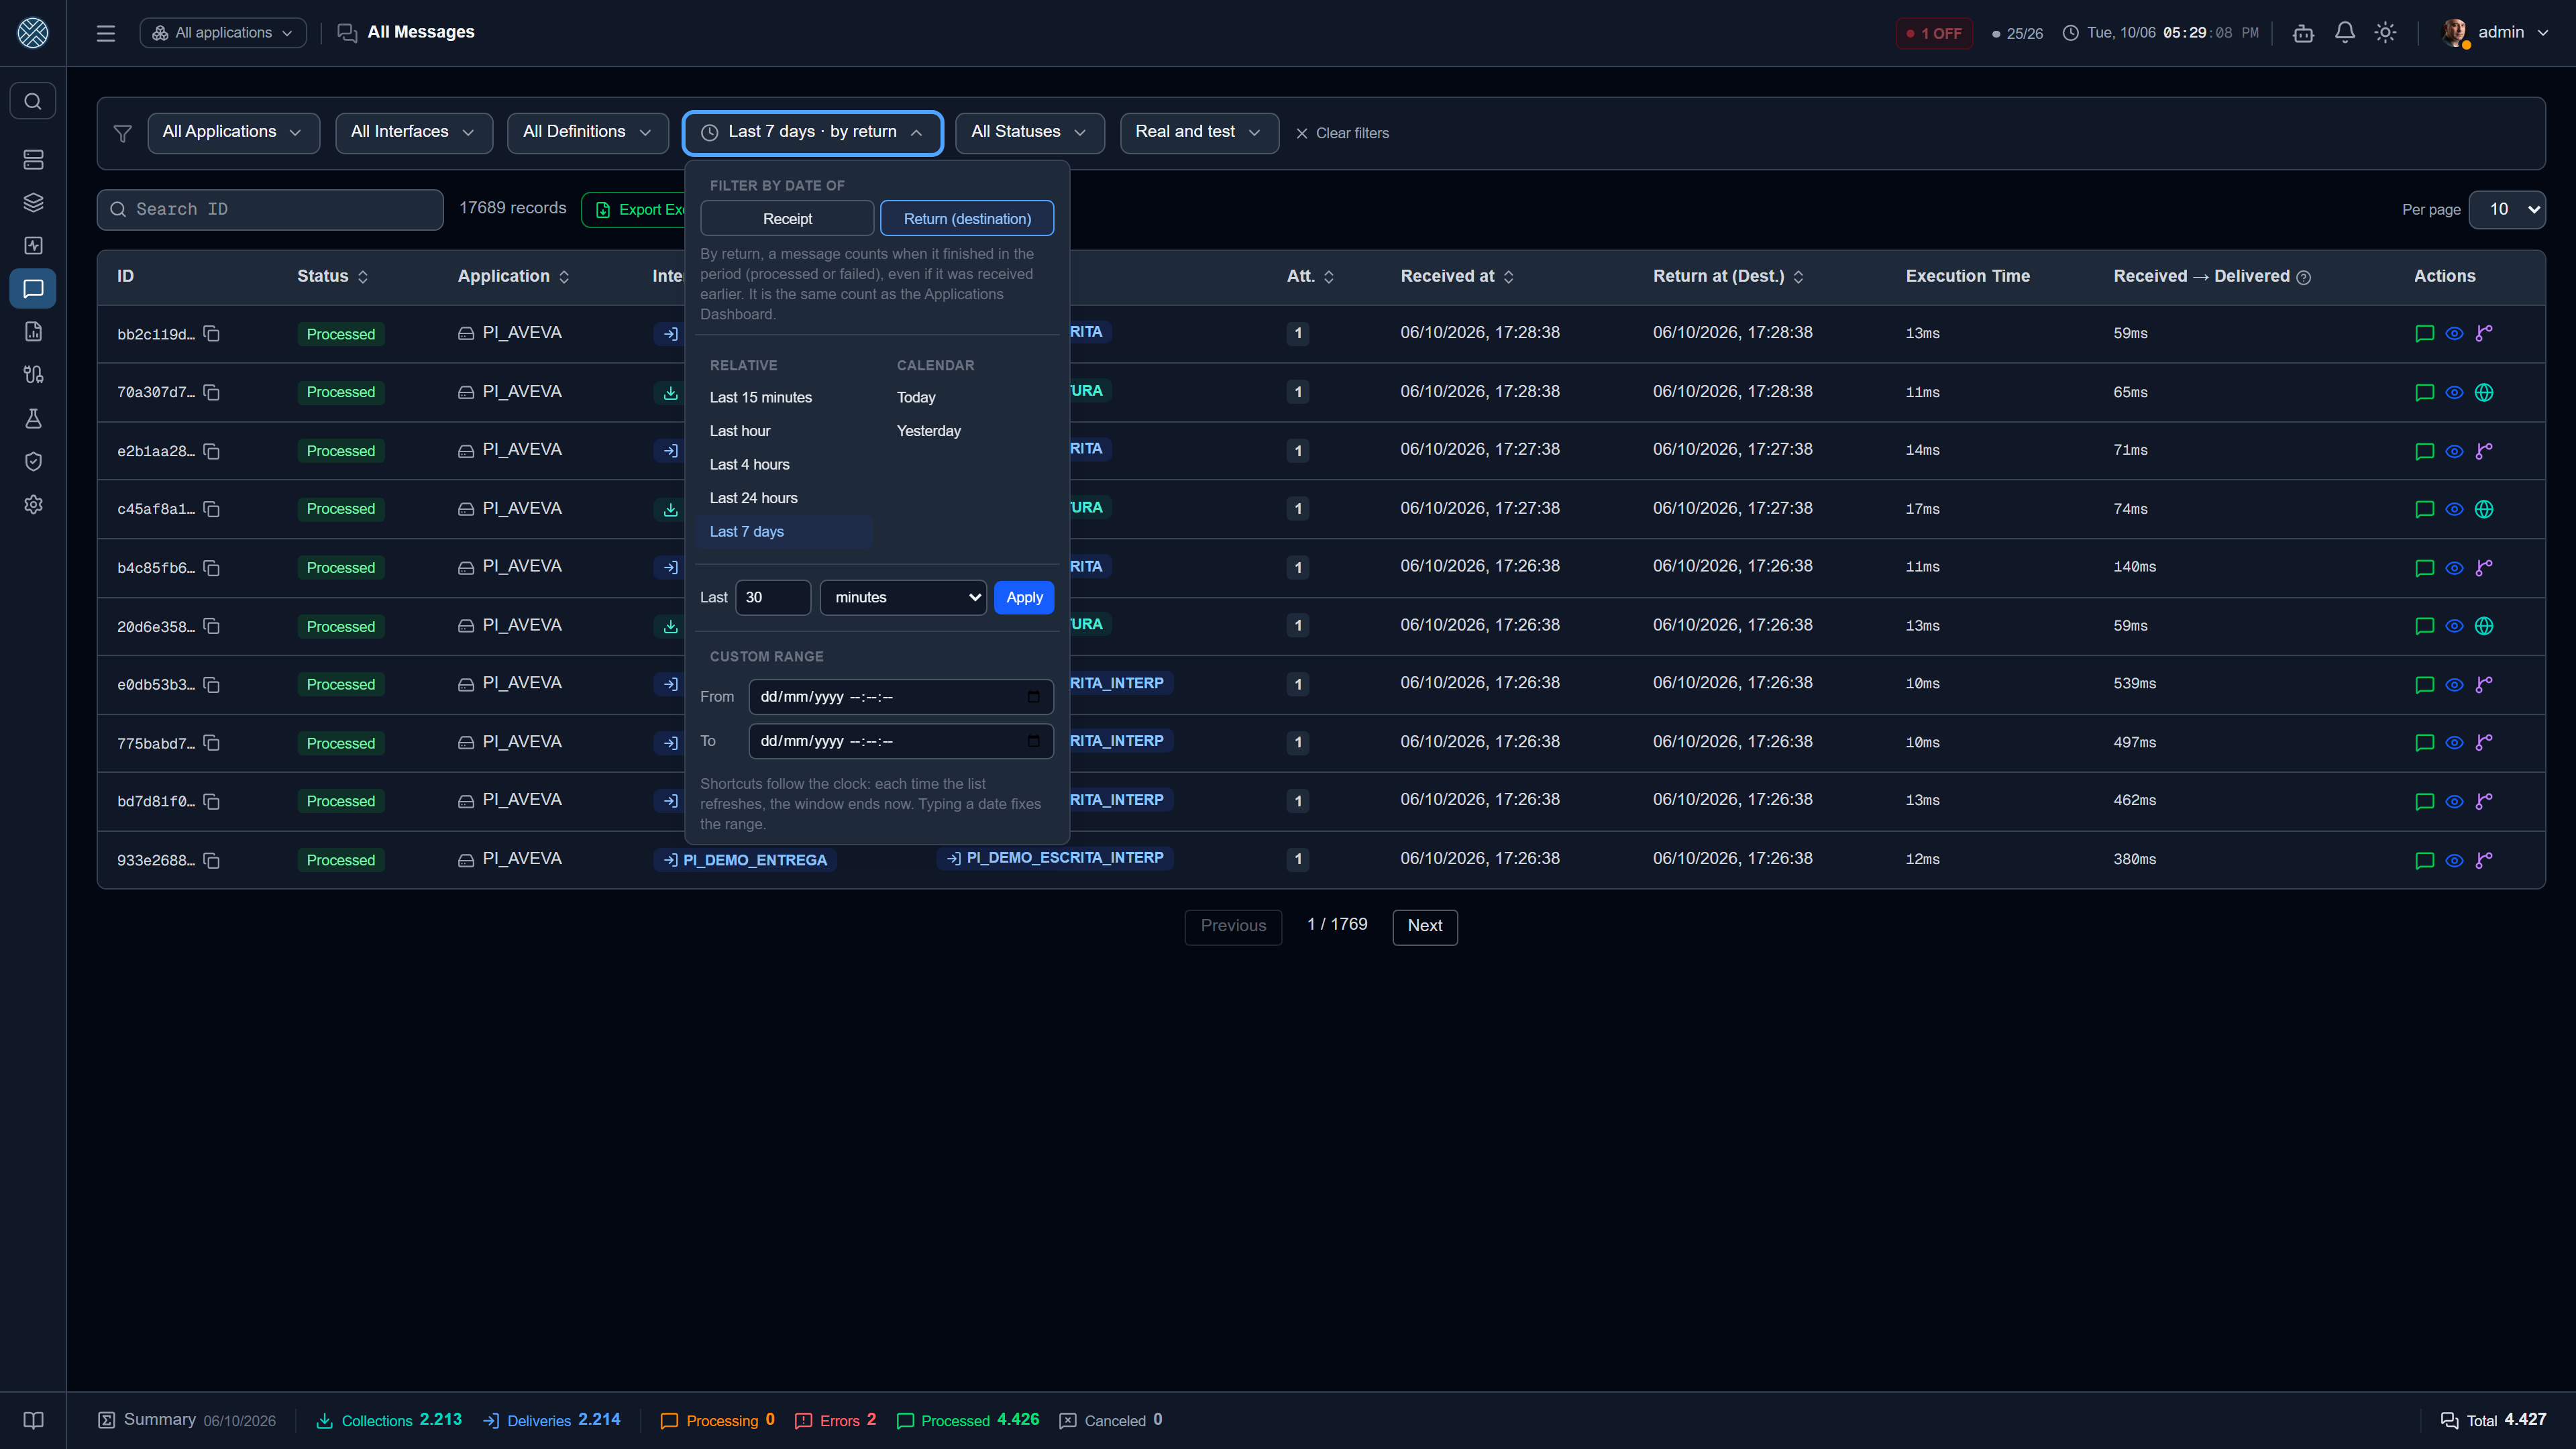Viewport: 2576px width, 1449px height.
Task: Click the custom range From date field
Action: pyautogui.click(x=900, y=697)
